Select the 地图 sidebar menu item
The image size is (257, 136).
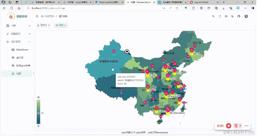[x=17, y=74]
